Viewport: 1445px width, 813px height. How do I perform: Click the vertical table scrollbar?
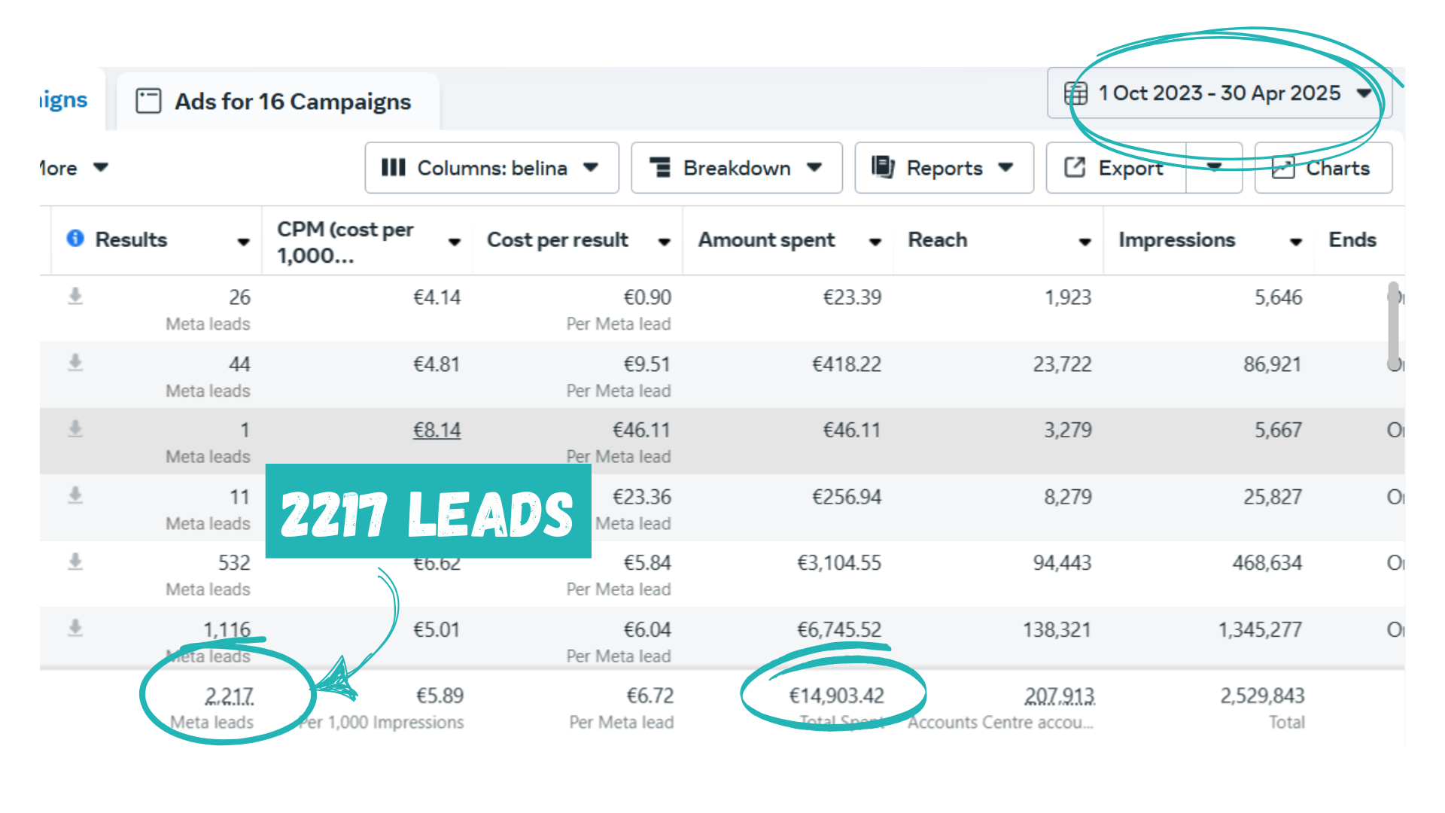click(1393, 324)
